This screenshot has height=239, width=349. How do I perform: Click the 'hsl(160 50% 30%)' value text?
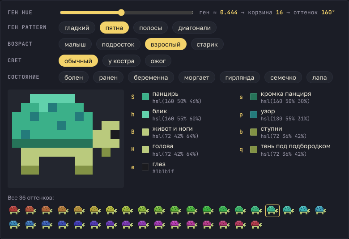pyautogui.click(x=285, y=101)
